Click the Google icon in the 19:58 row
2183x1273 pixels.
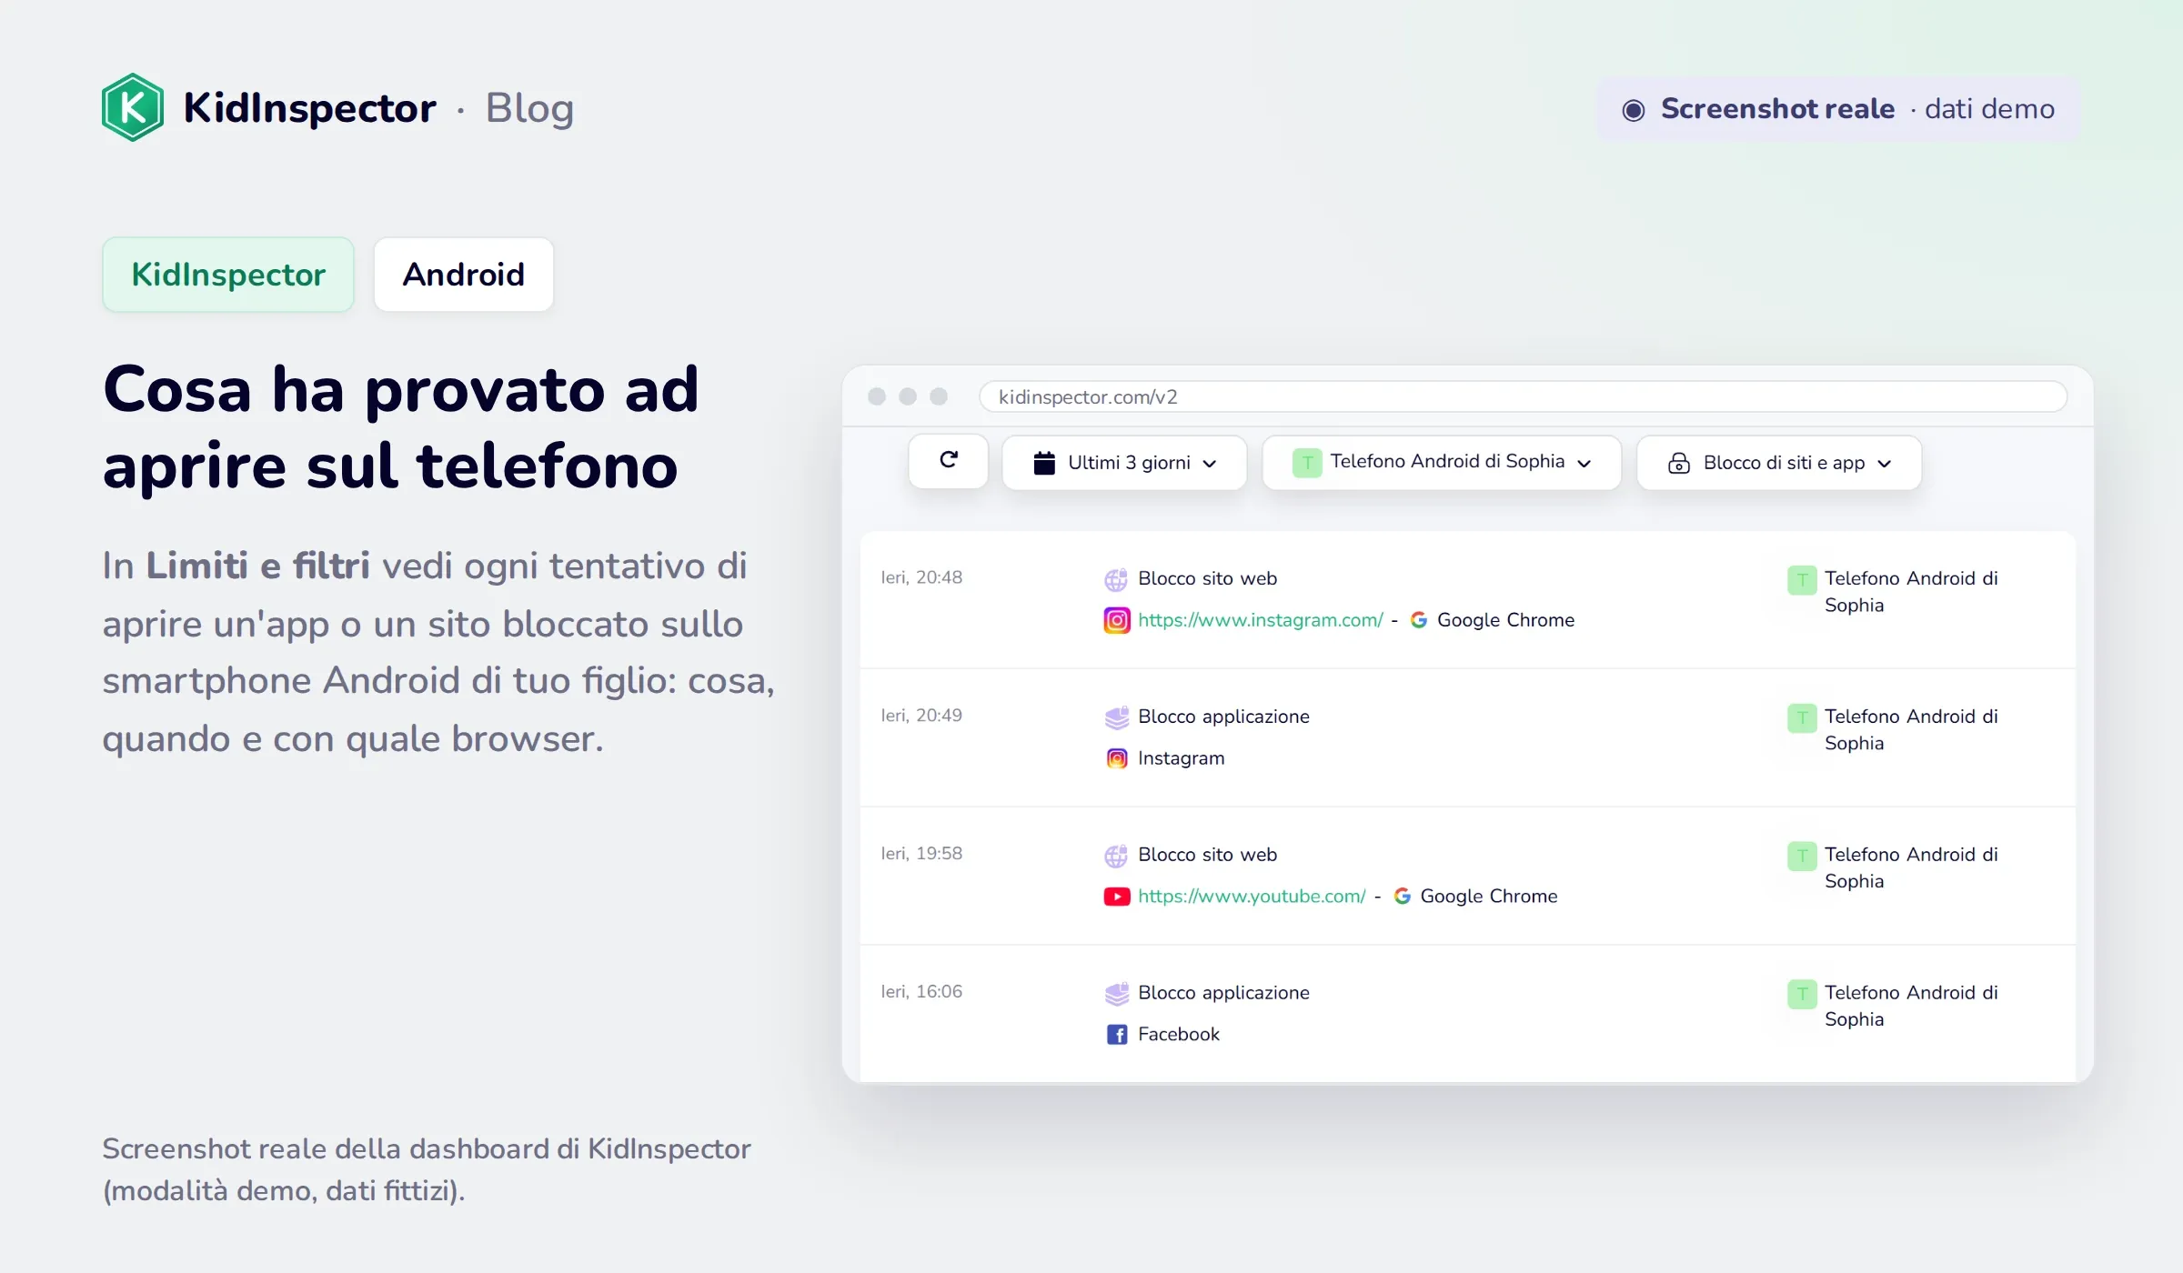pos(1402,897)
